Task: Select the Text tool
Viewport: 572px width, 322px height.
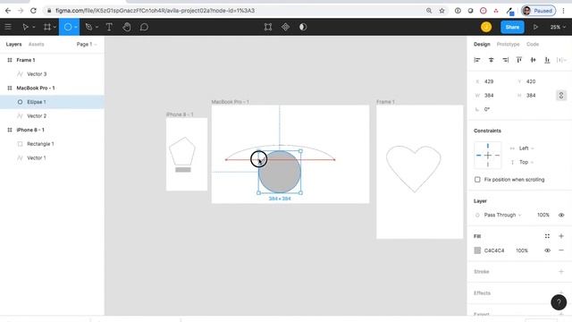Action: click(x=109, y=27)
